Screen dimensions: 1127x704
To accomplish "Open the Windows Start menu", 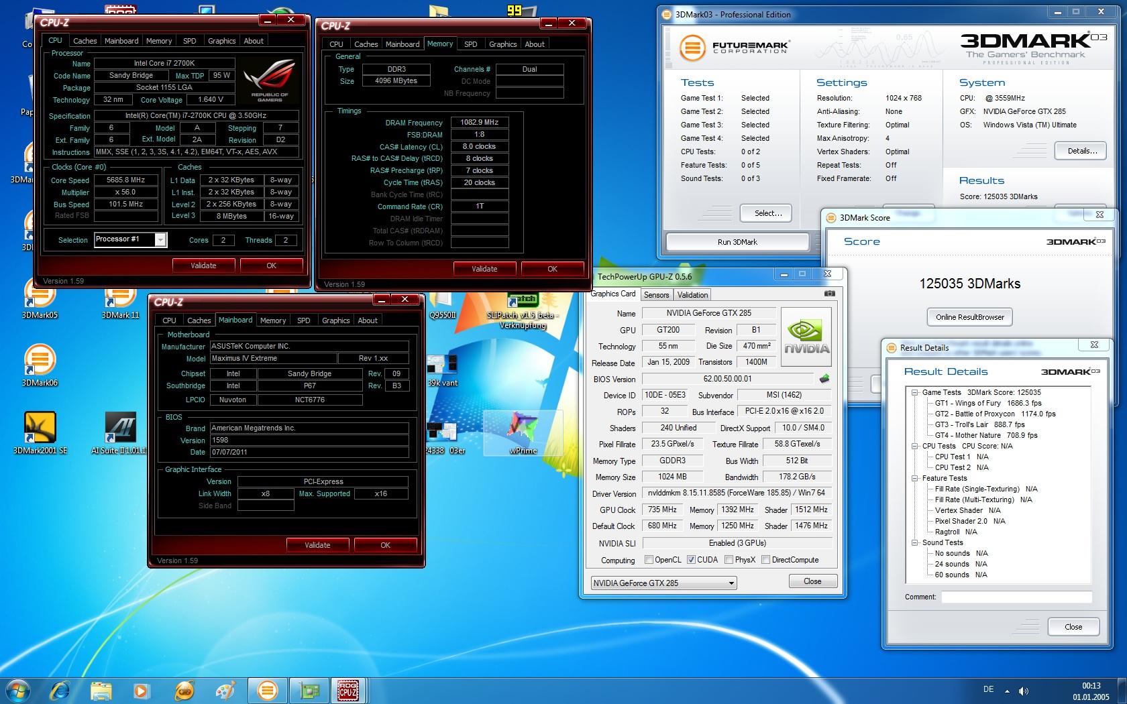I will [x=18, y=690].
